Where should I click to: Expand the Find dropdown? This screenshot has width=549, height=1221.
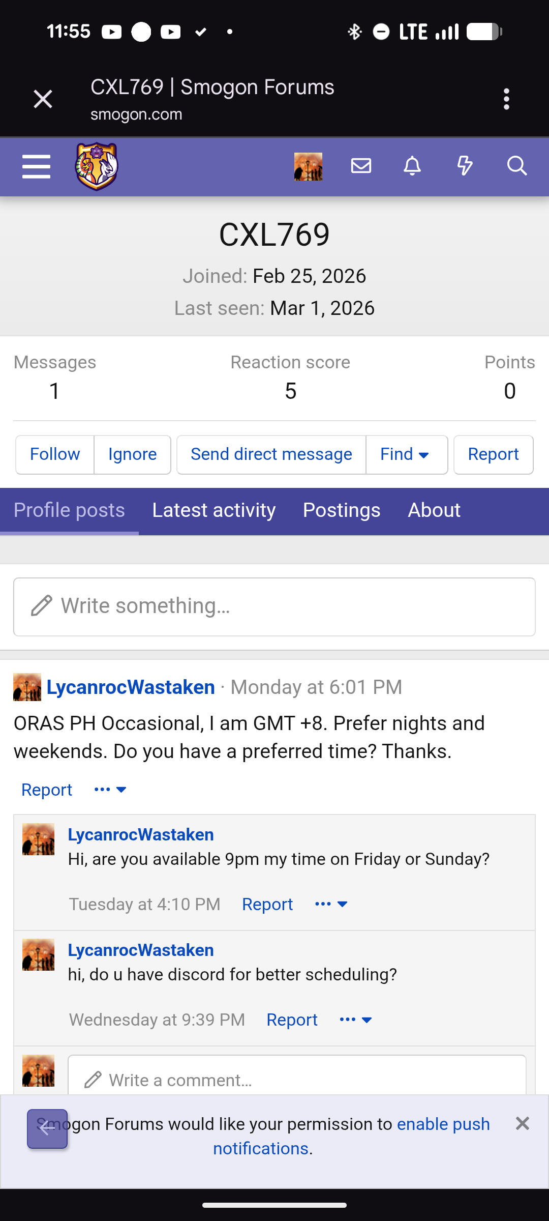[406, 454]
